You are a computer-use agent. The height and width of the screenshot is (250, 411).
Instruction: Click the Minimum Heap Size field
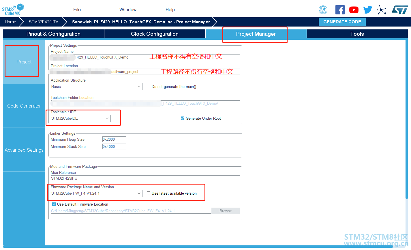pos(114,139)
